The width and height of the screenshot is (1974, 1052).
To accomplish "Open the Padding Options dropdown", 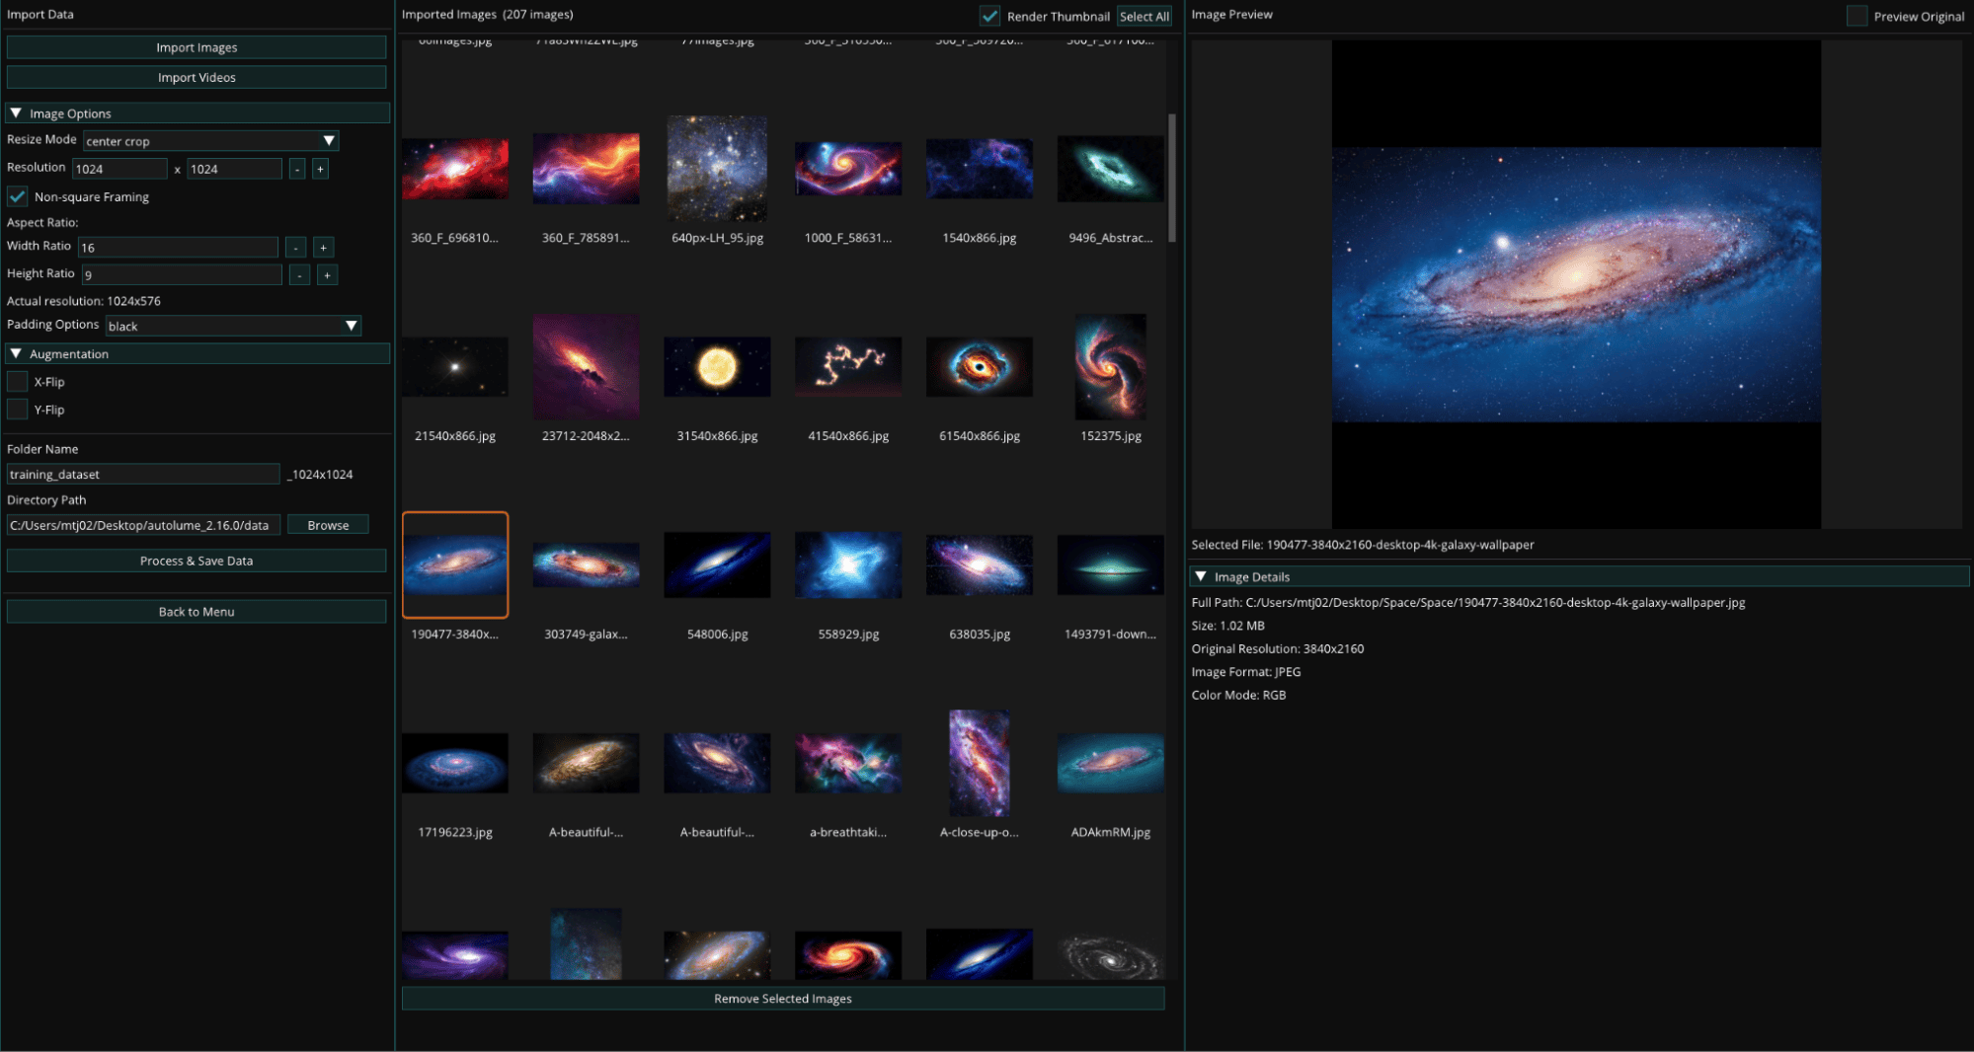I will 233,326.
